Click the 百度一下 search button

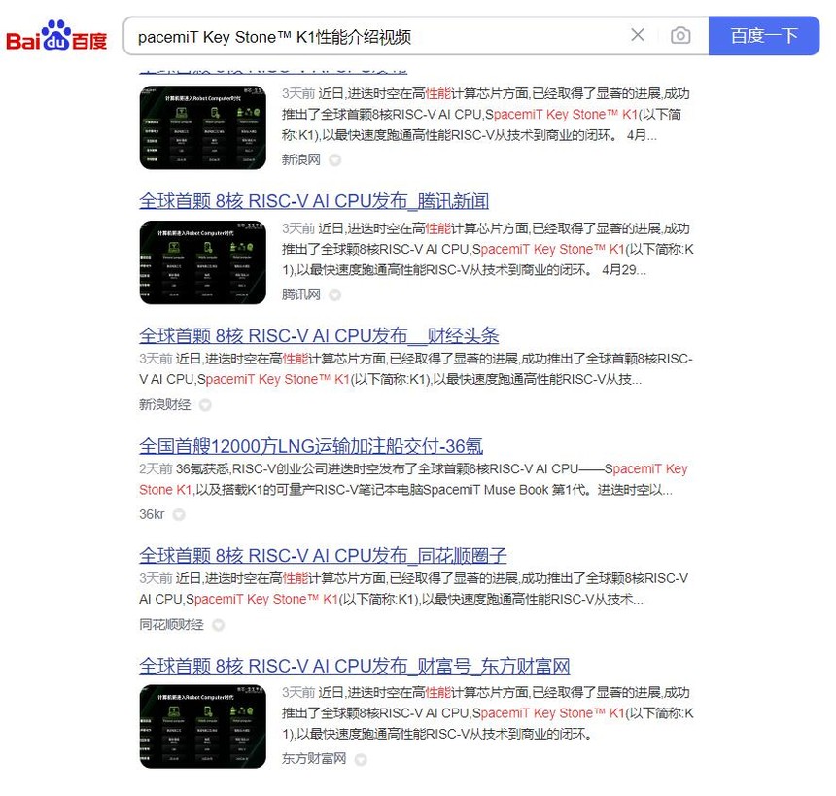coord(763,36)
